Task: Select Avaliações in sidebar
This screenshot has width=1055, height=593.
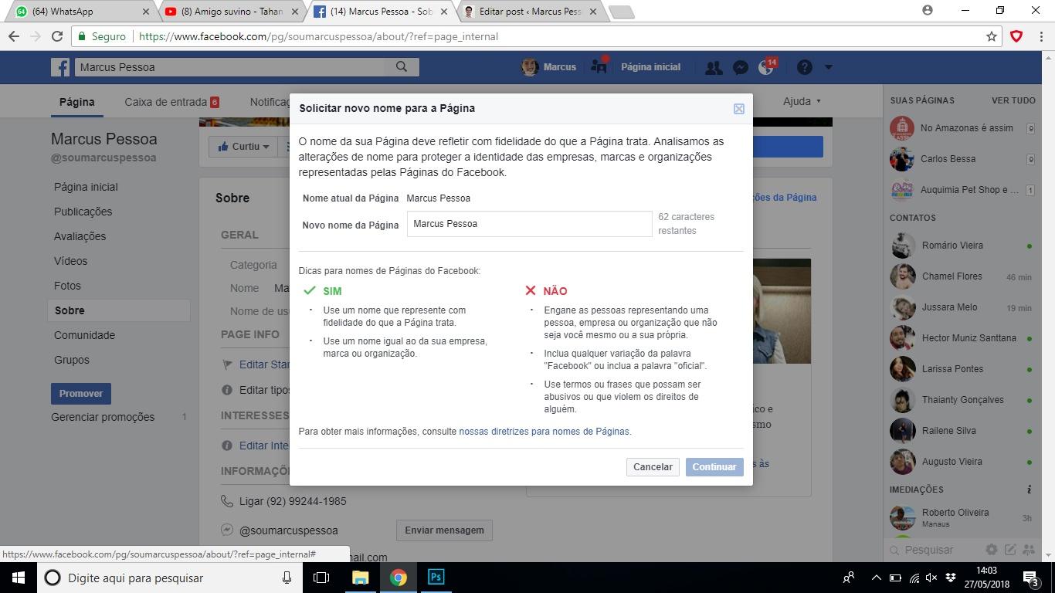Action: click(80, 236)
